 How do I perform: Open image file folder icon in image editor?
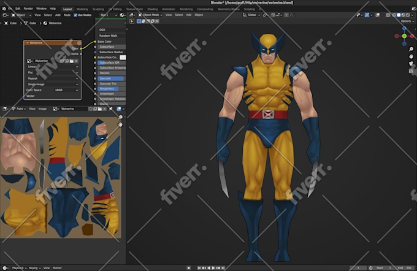[100, 109]
